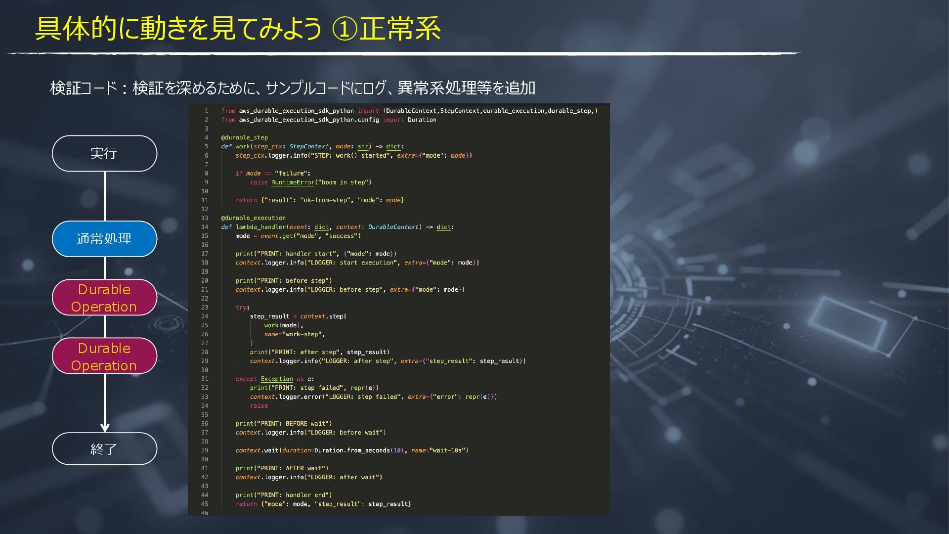Click the 実行 flowchart box
The image size is (949, 534).
coord(104,153)
